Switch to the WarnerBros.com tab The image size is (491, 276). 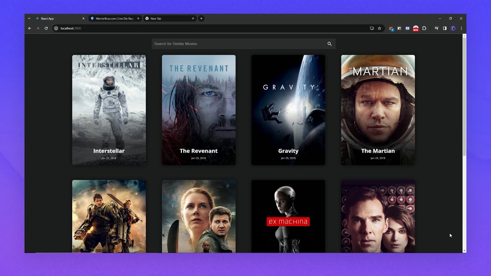click(114, 18)
